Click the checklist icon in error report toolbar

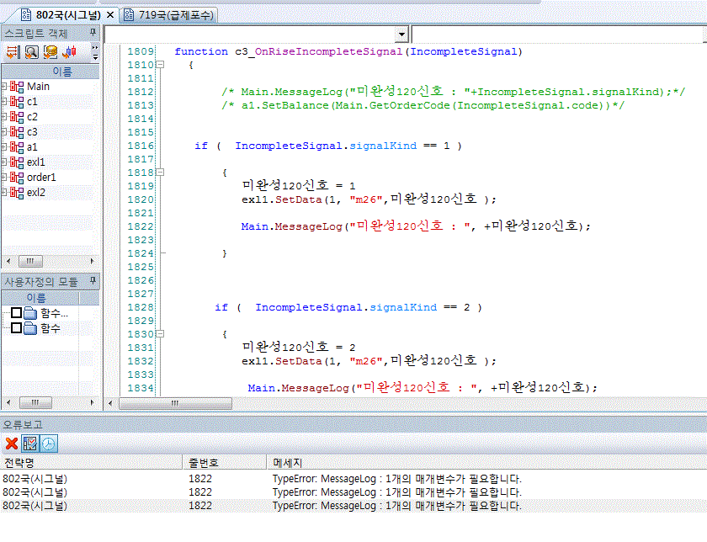click(x=30, y=444)
